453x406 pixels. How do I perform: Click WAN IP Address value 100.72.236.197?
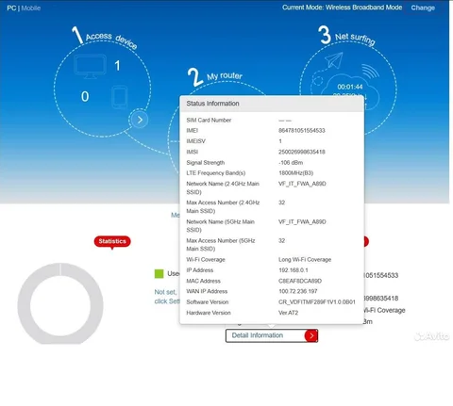298,291
